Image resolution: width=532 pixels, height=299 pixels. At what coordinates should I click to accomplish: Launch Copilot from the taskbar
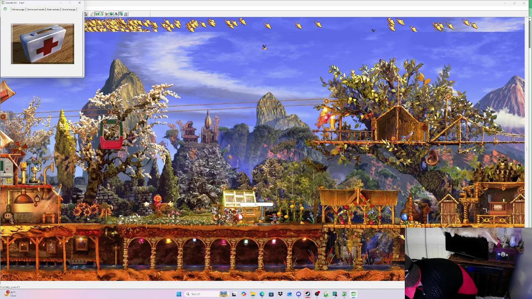(244, 294)
